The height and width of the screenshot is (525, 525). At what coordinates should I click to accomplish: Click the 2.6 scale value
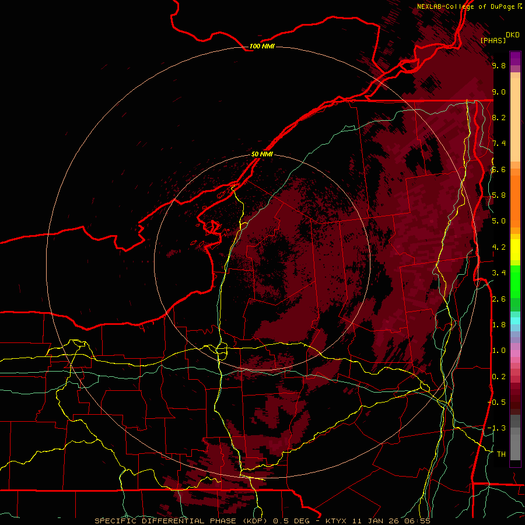pyautogui.click(x=499, y=299)
